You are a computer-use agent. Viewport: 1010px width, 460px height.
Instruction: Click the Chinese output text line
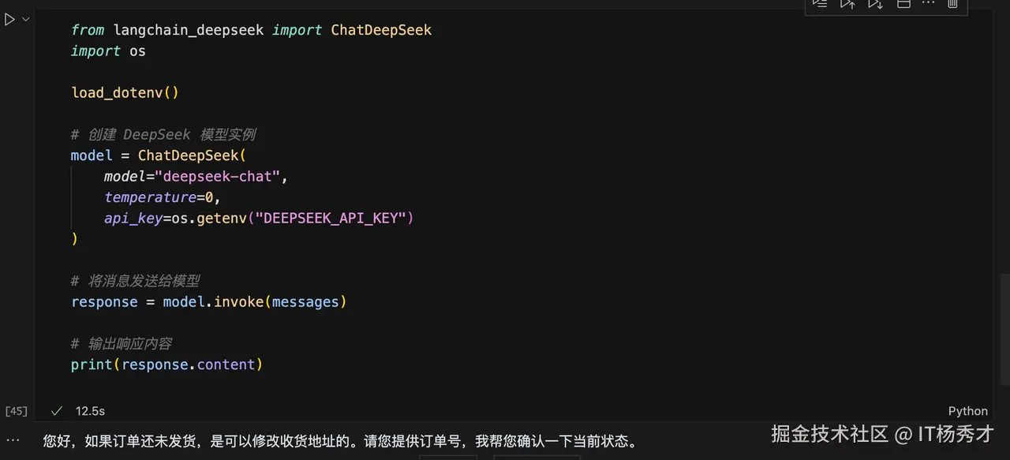coord(339,441)
